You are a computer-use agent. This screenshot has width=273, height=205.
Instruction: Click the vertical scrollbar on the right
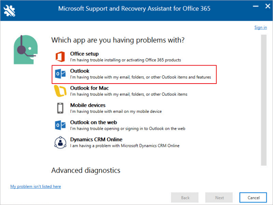click(263, 98)
